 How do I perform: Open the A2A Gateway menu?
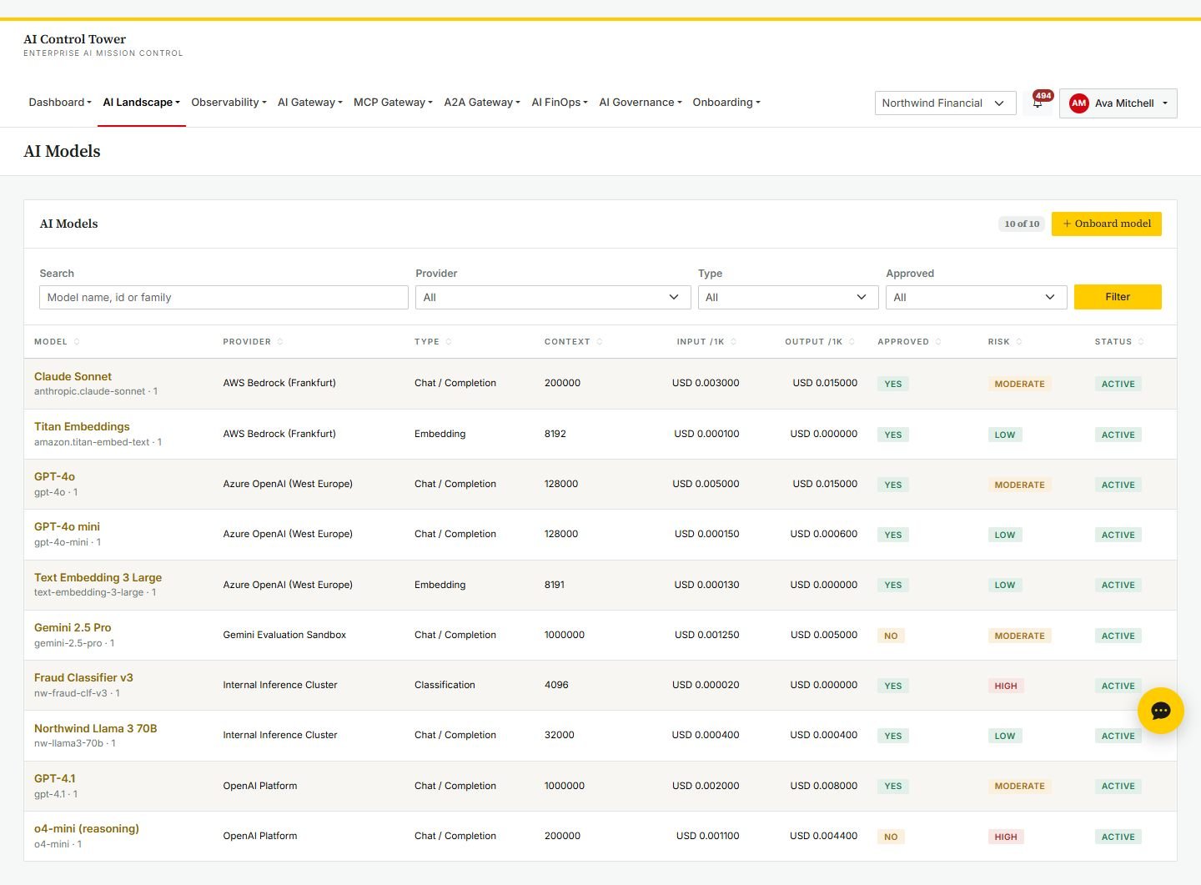tap(482, 103)
